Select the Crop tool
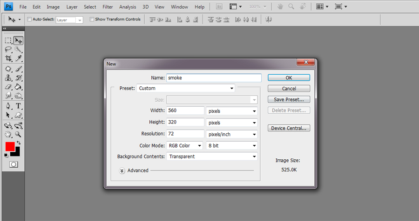419x221 pixels. [x=8, y=58]
